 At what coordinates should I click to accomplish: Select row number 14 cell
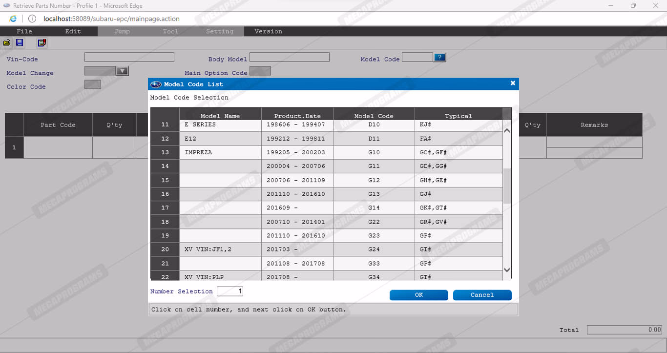(x=165, y=166)
